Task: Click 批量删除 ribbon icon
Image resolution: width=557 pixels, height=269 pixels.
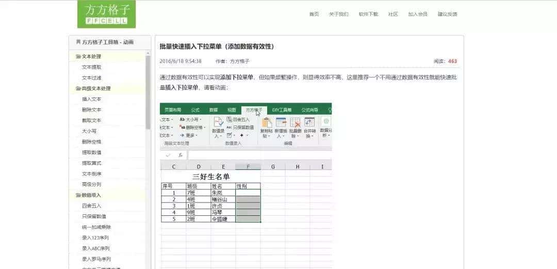Action: tap(295, 128)
